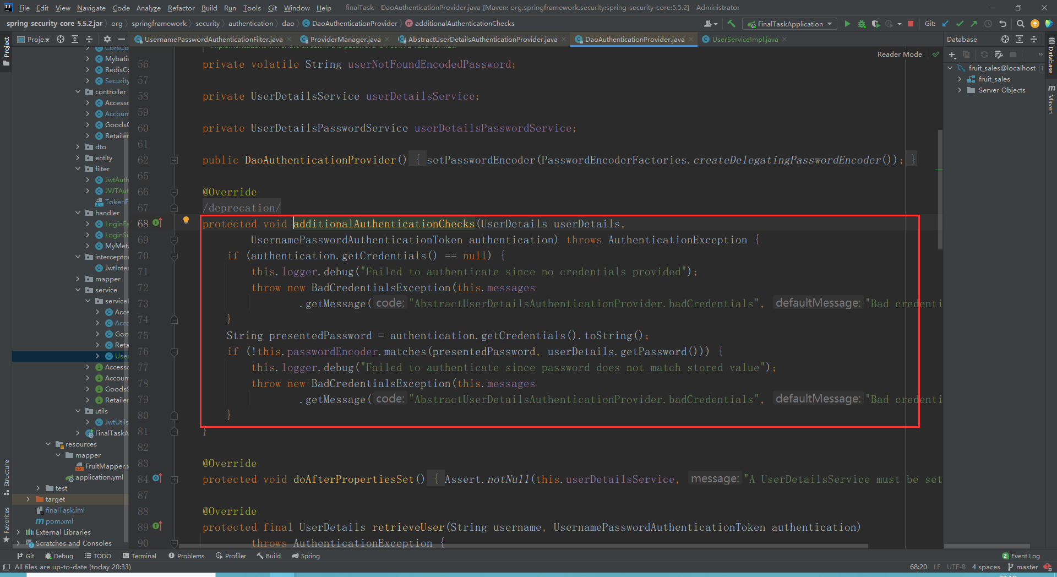
Task: Collapse the fruit_sales@localhost data source
Action: 950,68
